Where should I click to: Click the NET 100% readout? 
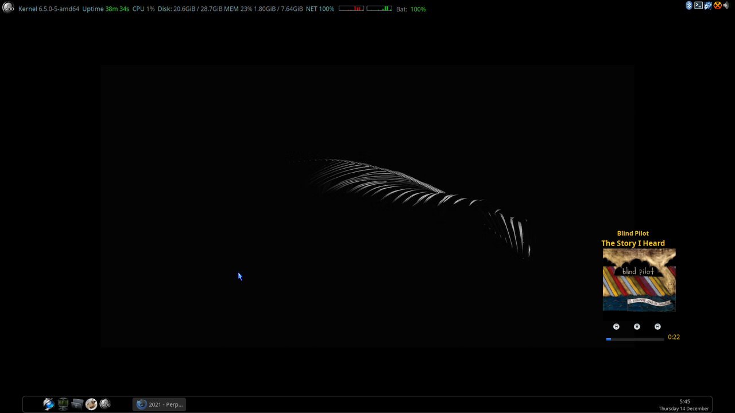coord(320,9)
